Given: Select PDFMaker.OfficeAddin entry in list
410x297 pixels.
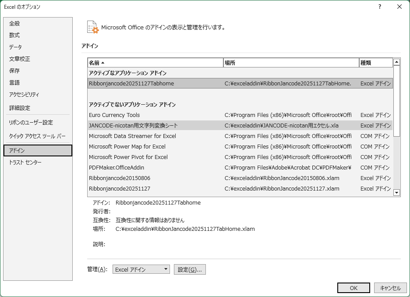Looking at the screenshot, I should tap(117, 168).
